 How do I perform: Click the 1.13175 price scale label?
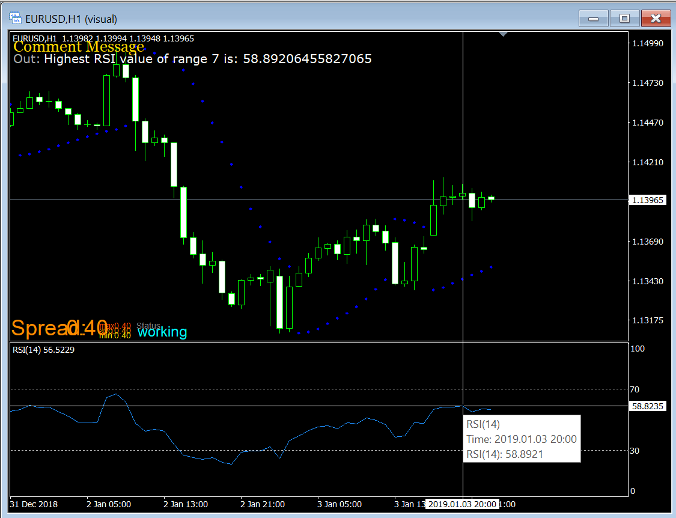click(x=648, y=320)
